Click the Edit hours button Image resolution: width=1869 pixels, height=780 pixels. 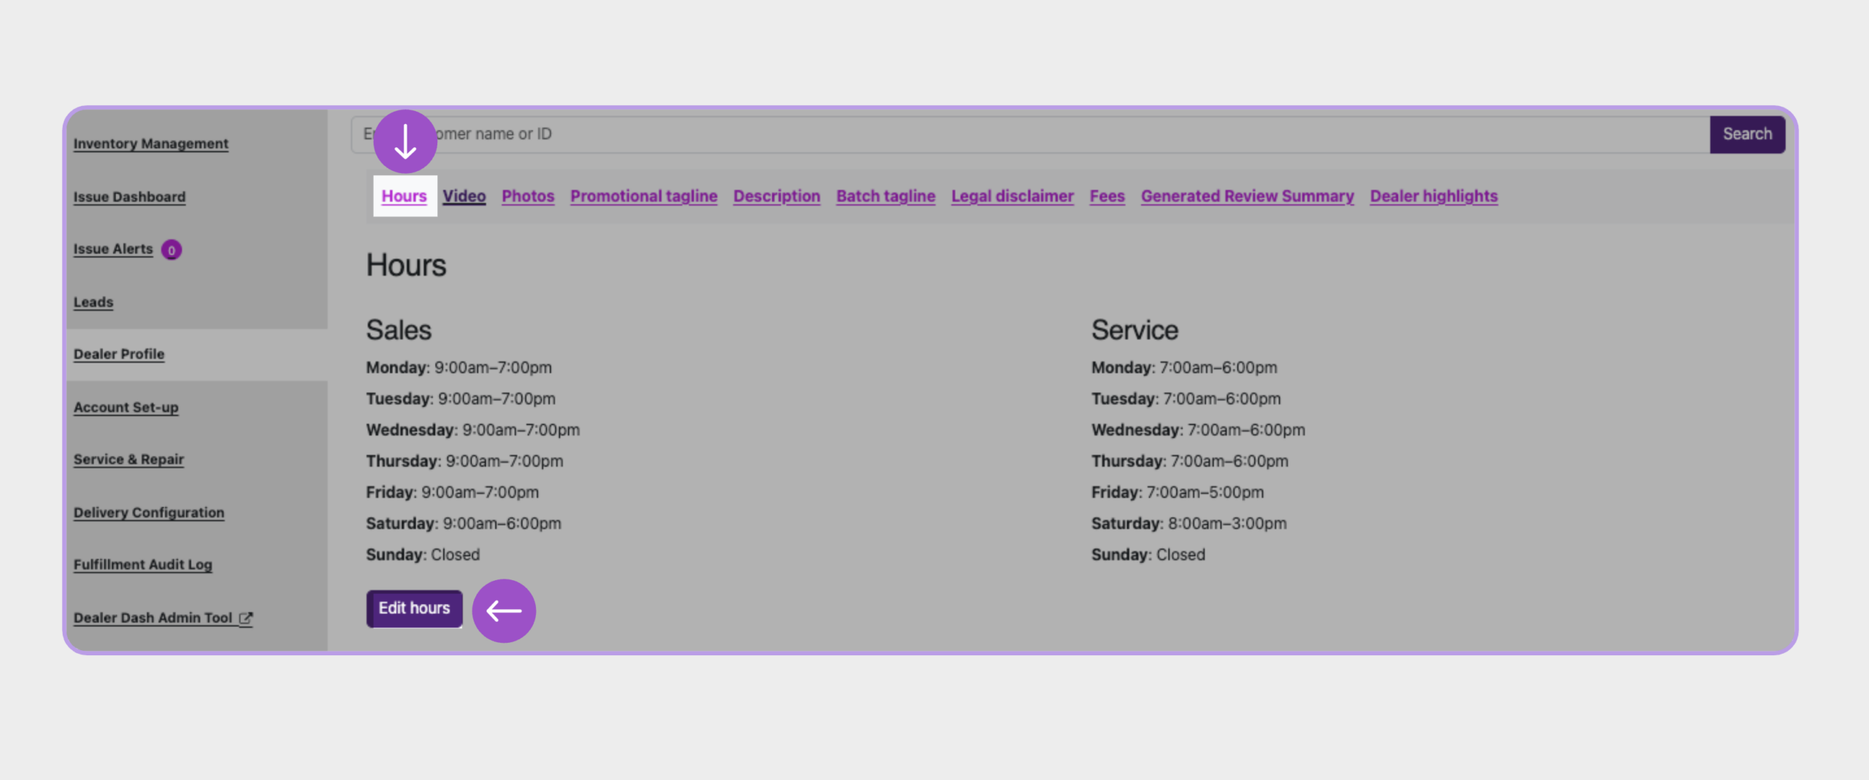pyautogui.click(x=414, y=609)
